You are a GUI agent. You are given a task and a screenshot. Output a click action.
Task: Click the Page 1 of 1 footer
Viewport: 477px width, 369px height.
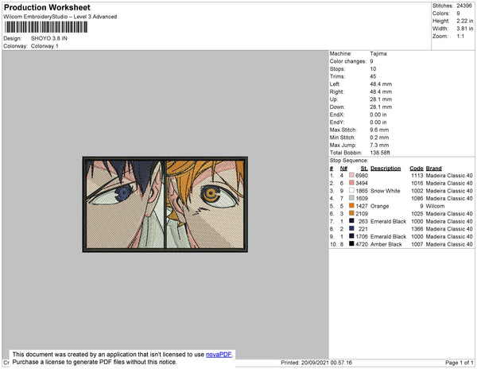pyautogui.click(x=459, y=363)
